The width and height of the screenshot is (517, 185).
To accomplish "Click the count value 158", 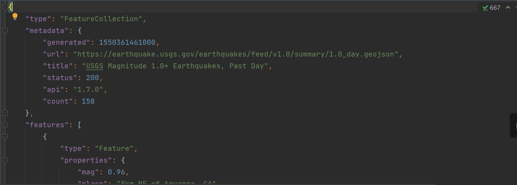I will pyautogui.click(x=88, y=101).
